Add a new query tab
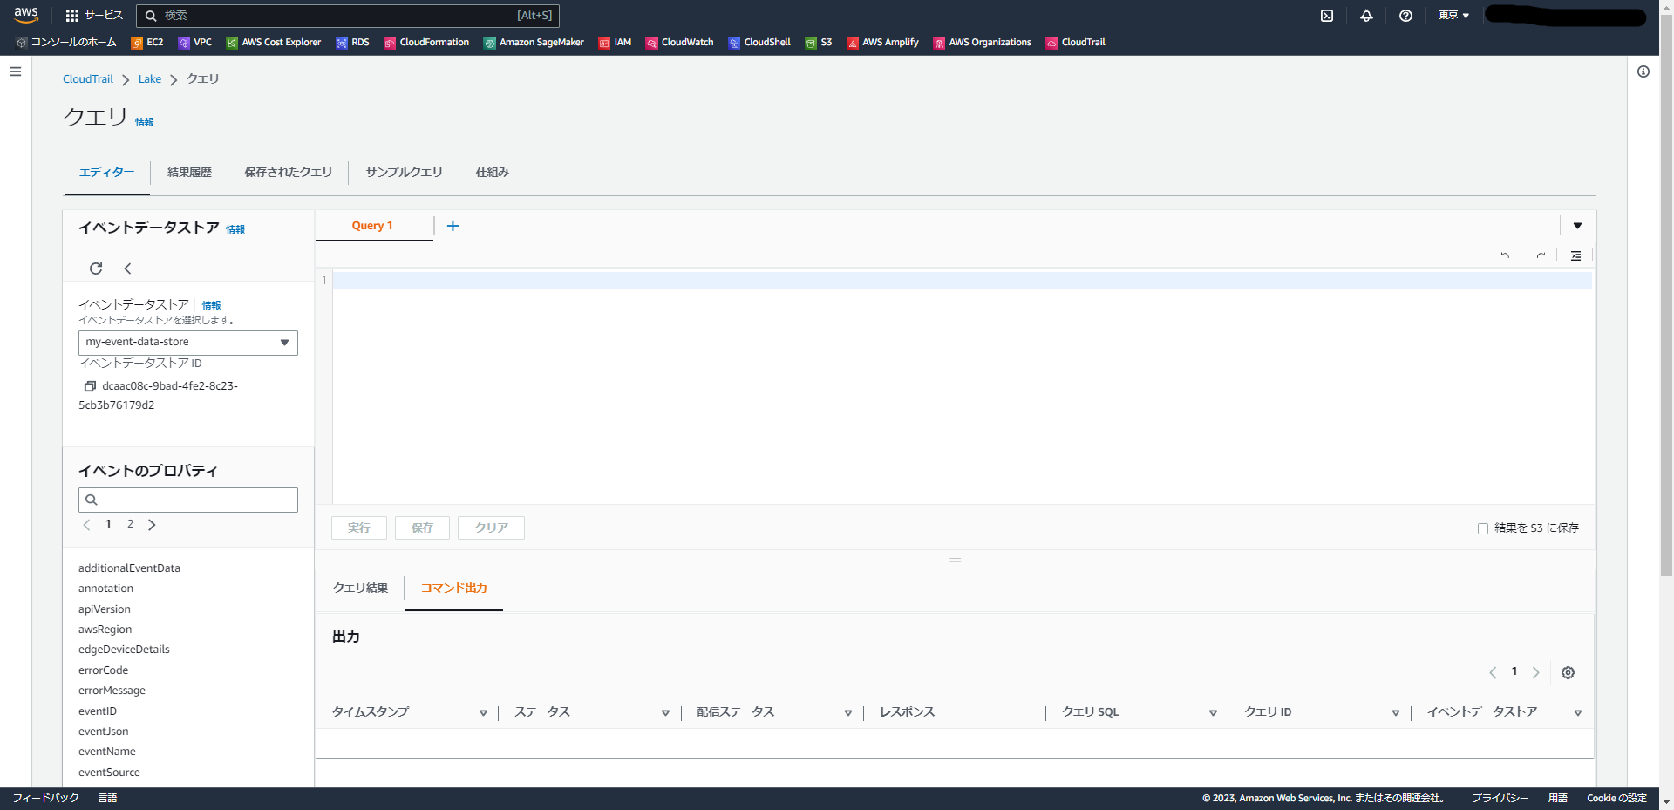The width and height of the screenshot is (1674, 810). [453, 226]
